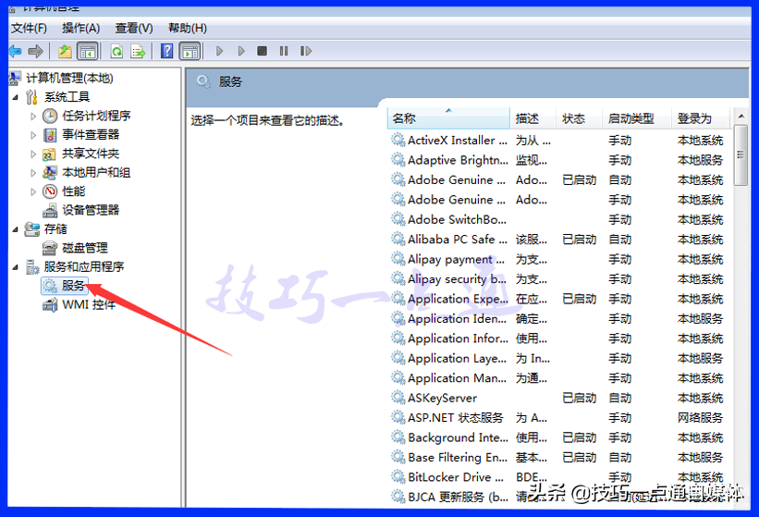Click the Pause Service icon

coord(284,51)
